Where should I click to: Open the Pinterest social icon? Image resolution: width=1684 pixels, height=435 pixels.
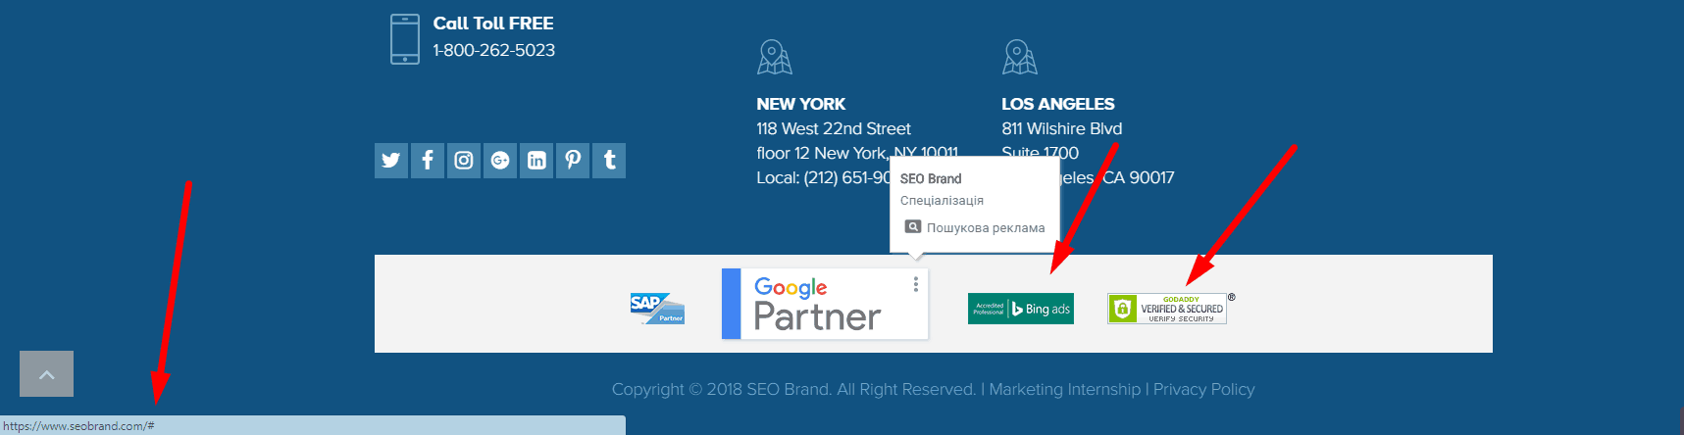click(573, 161)
